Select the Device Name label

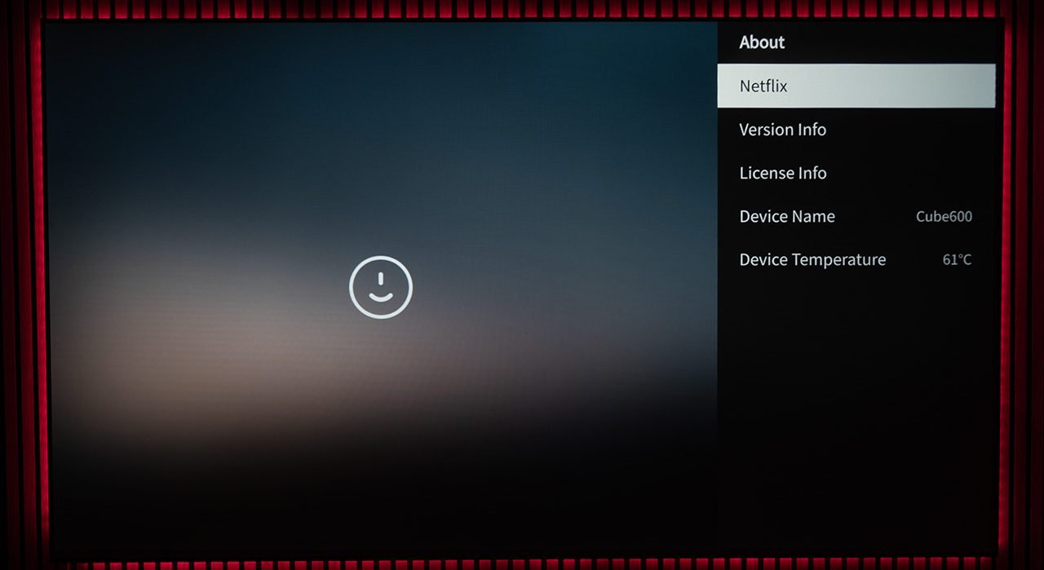(786, 216)
